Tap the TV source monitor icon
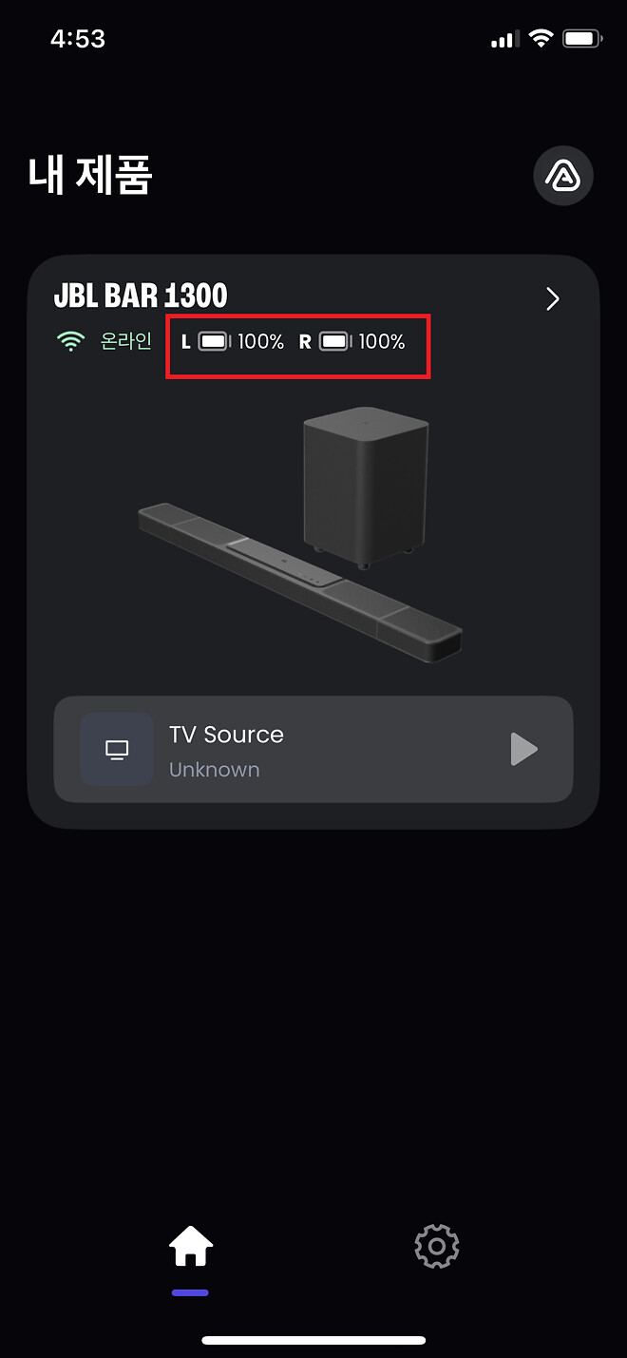627x1358 pixels. pos(117,750)
